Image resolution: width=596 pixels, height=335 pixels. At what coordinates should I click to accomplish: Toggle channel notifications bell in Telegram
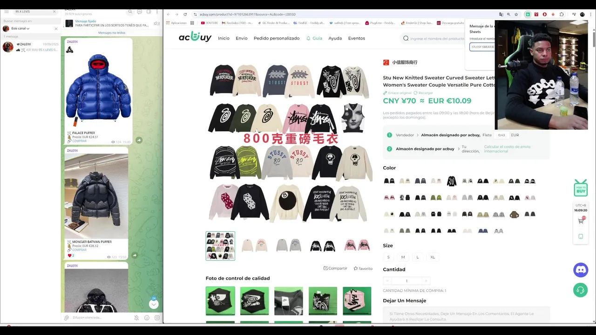tap(136, 318)
